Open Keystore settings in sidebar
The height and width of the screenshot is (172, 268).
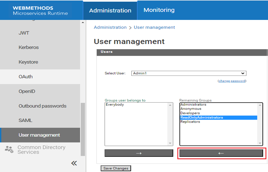pos(28,62)
